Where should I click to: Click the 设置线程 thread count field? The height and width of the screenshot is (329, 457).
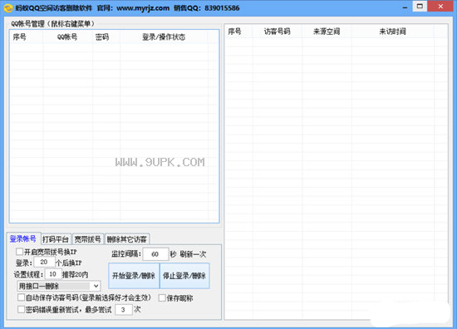coord(53,274)
